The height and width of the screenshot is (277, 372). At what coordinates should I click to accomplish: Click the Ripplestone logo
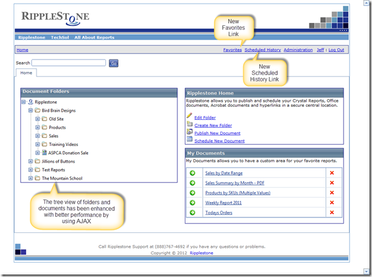tap(55, 18)
